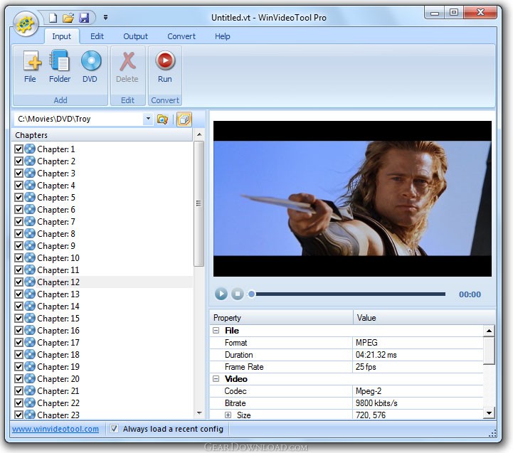Select the Chapter: 4 row text
513x453 pixels.
56,186
